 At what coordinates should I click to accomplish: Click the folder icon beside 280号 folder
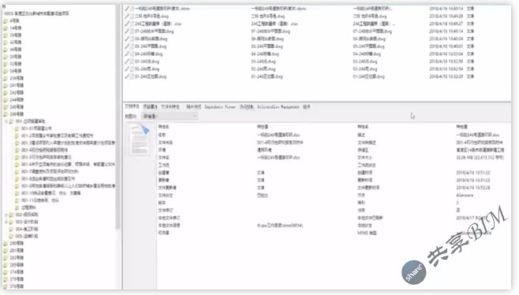[6, 243]
